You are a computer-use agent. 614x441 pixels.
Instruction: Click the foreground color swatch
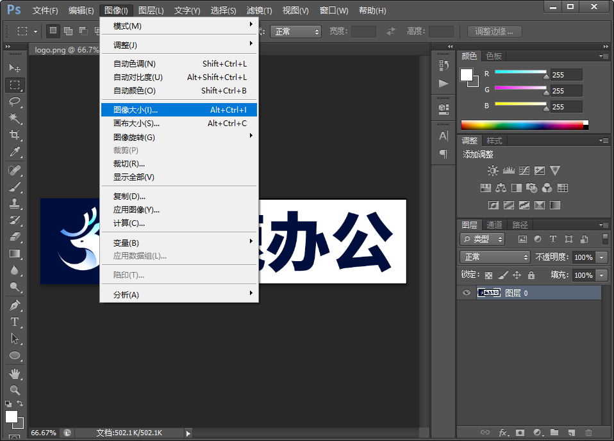pyautogui.click(x=466, y=76)
